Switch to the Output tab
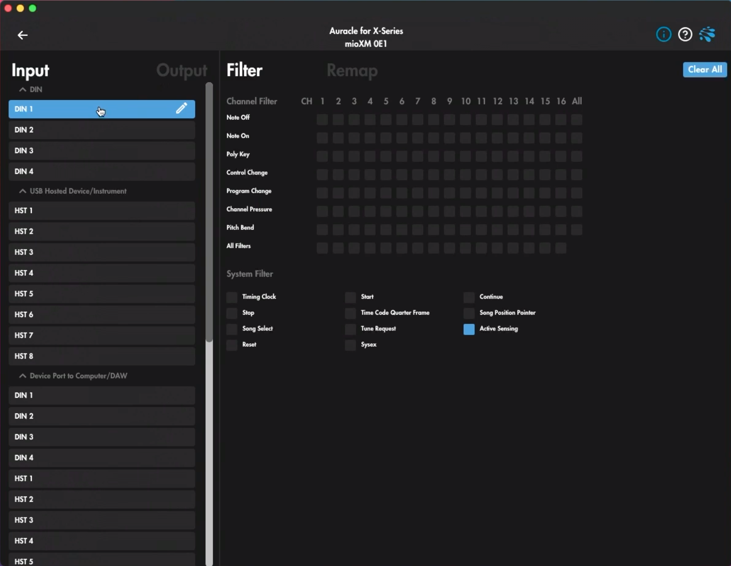 point(181,70)
